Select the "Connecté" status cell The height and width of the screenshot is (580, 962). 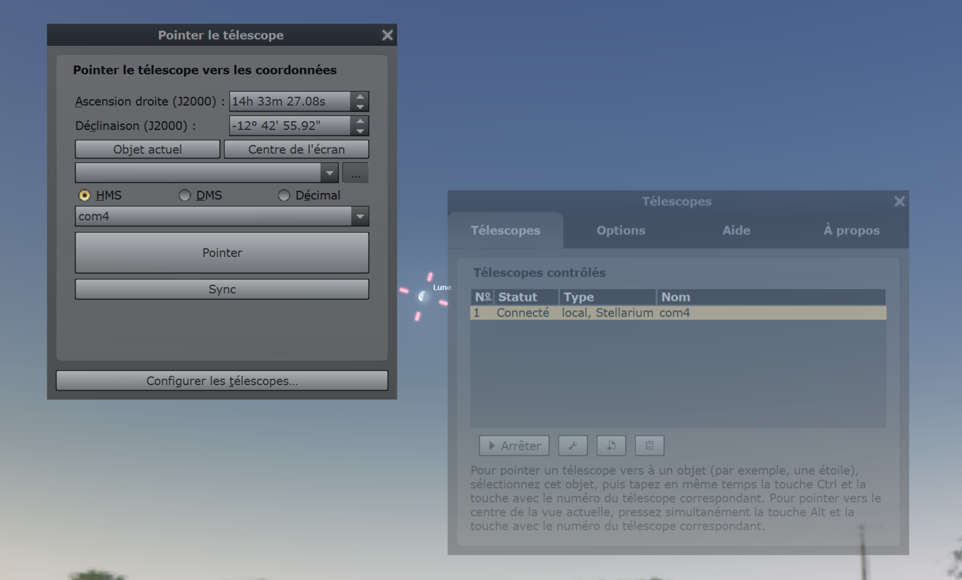[x=523, y=313]
